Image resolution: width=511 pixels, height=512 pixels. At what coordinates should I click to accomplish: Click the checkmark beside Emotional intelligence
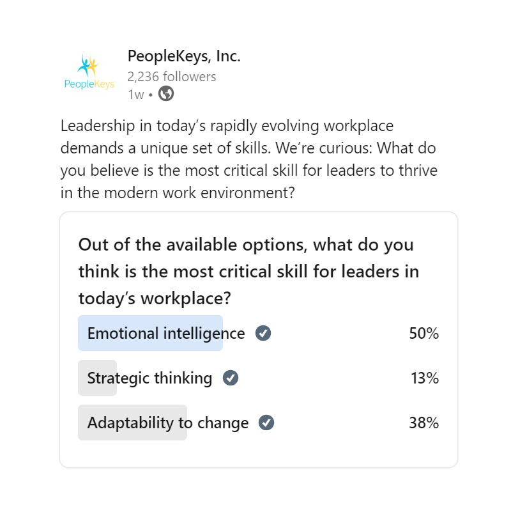pyautogui.click(x=264, y=333)
